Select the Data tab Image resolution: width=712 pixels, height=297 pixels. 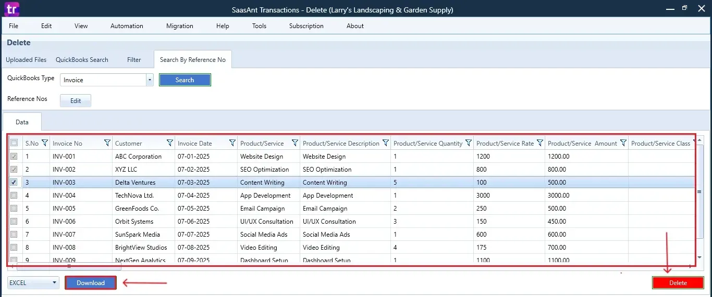pyautogui.click(x=22, y=122)
